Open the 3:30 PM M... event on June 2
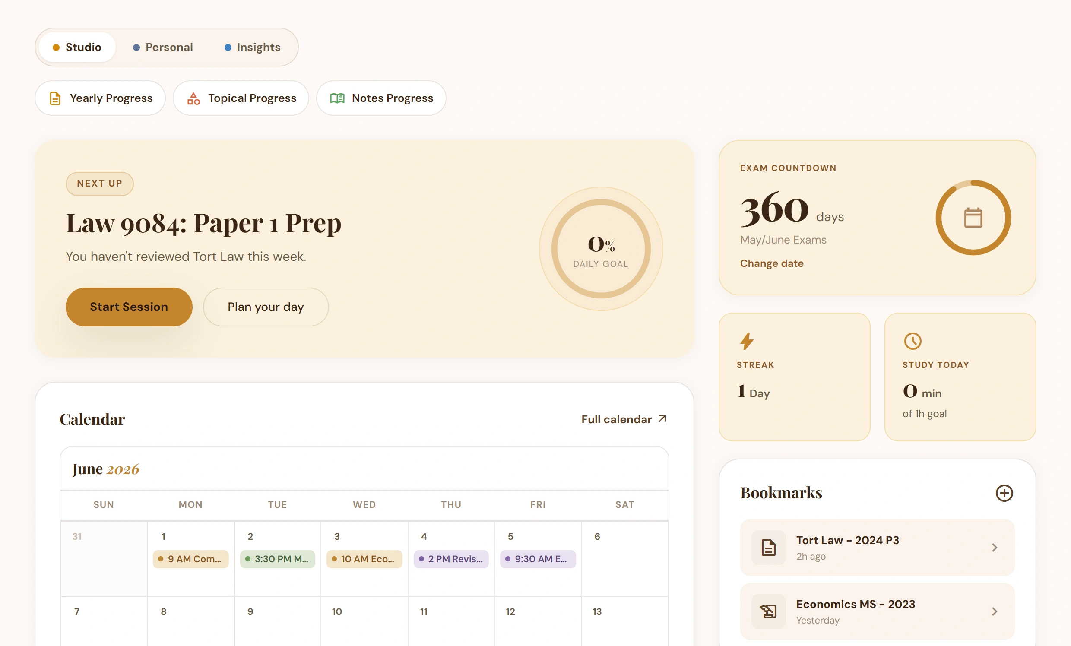 click(277, 559)
